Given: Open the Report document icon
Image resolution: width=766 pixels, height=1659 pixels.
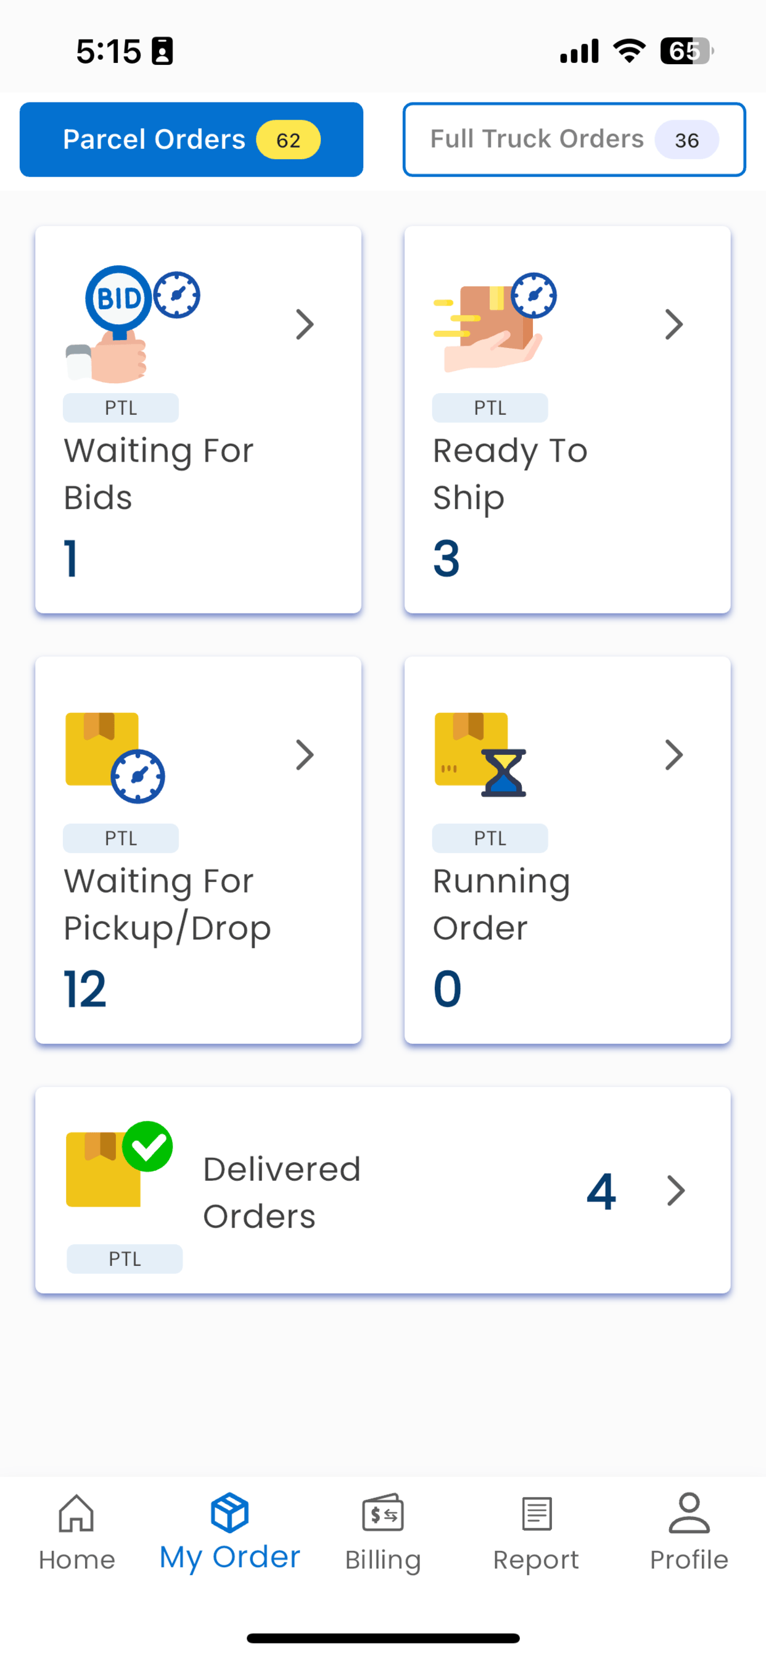Looking at the screenshot, I should 536,1513.
